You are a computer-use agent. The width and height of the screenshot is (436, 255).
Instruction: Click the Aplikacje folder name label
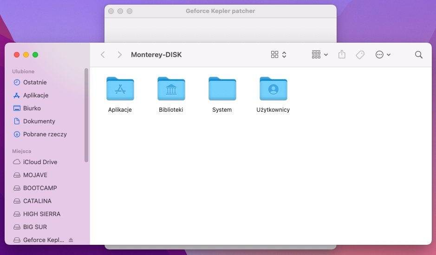(120, 110)
